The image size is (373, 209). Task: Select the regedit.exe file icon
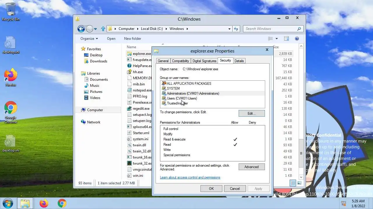click(129, 109)
